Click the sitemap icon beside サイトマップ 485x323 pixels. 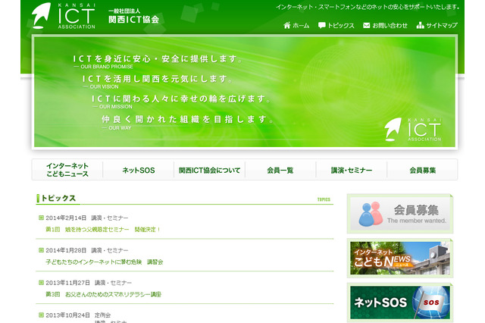pos(420,25)
